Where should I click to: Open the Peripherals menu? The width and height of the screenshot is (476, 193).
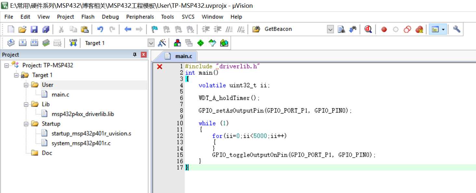(x=140, y=17)
